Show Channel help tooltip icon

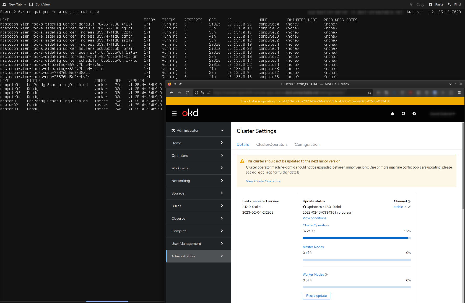click(409, 201)
